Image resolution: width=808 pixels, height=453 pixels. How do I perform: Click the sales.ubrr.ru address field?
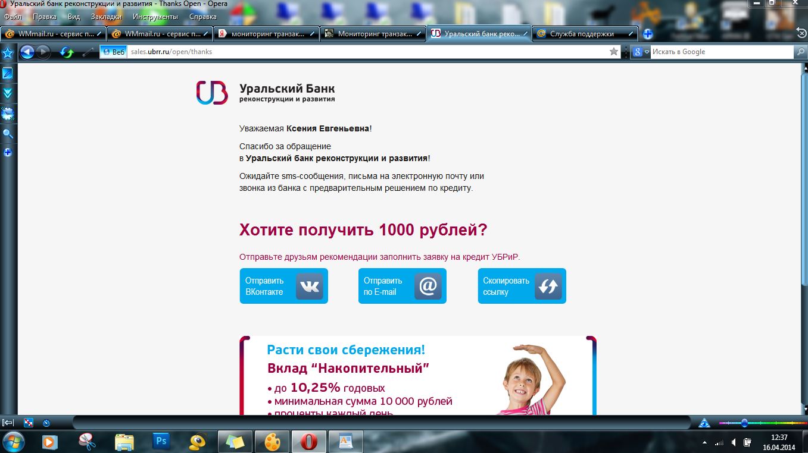coord(367,52)
